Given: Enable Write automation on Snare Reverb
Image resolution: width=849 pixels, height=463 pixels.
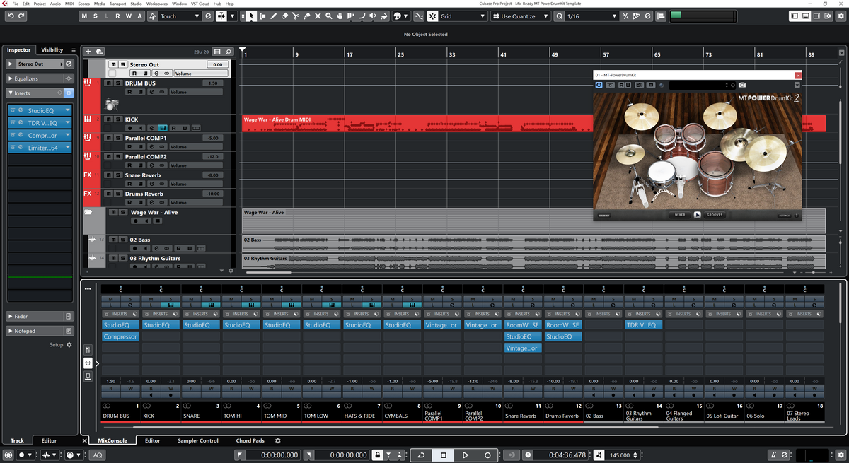Looking at the screenshot, I should pos(139,182).
